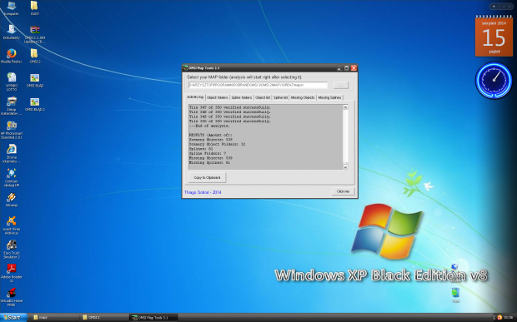The height and width of the screenshot is (322, 517).
Task: Click the browse '...' folder button
Action: click(341, 85)
